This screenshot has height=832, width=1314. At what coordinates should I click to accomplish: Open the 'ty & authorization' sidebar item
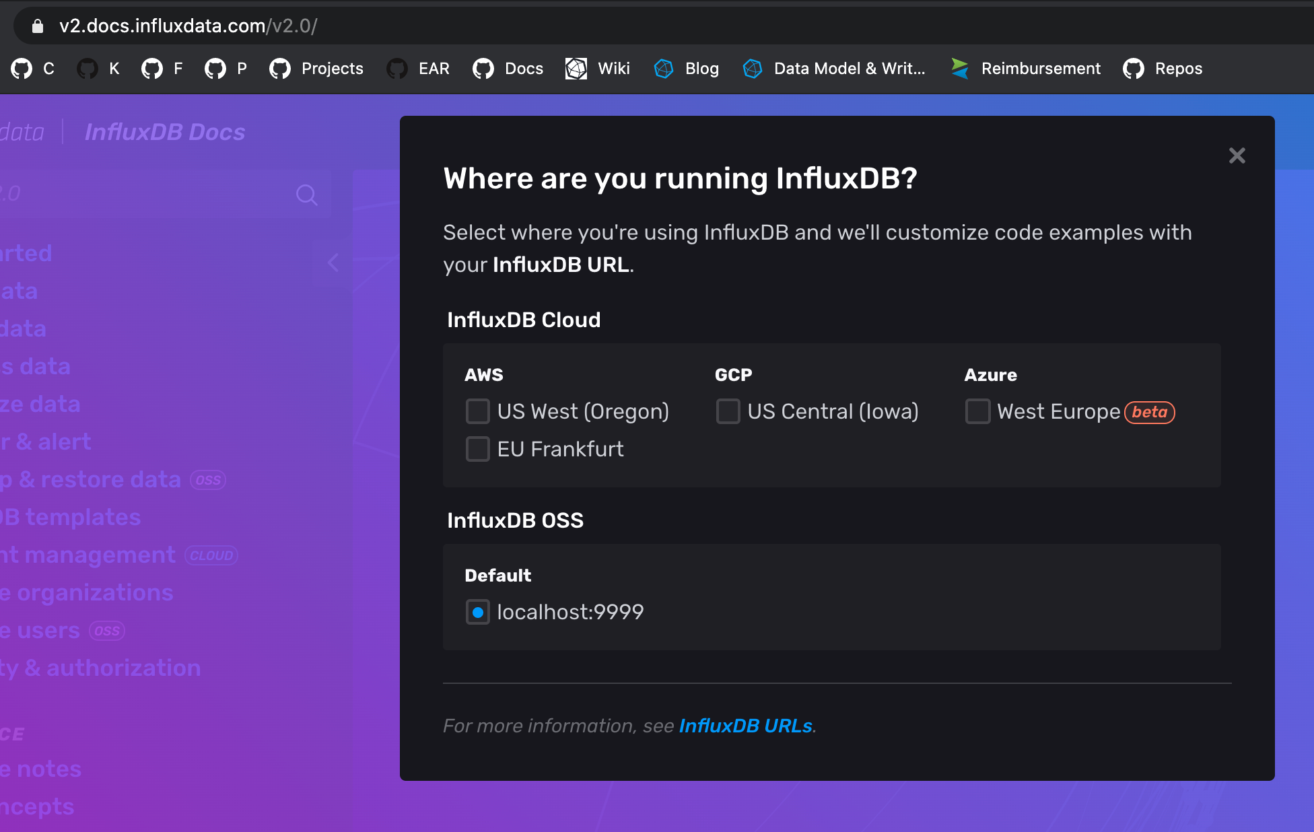tap(100, 668)
